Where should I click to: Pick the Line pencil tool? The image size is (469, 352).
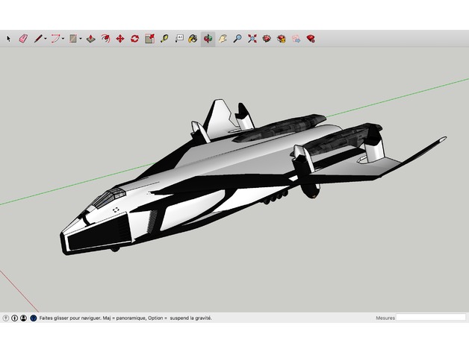click(x=38, y=39)
